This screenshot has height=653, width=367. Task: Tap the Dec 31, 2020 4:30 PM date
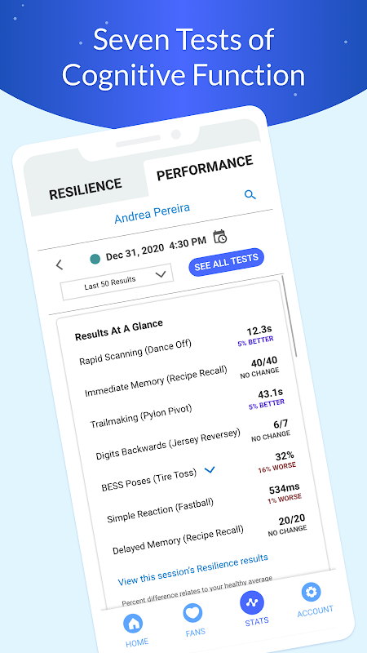pos(156,249)
